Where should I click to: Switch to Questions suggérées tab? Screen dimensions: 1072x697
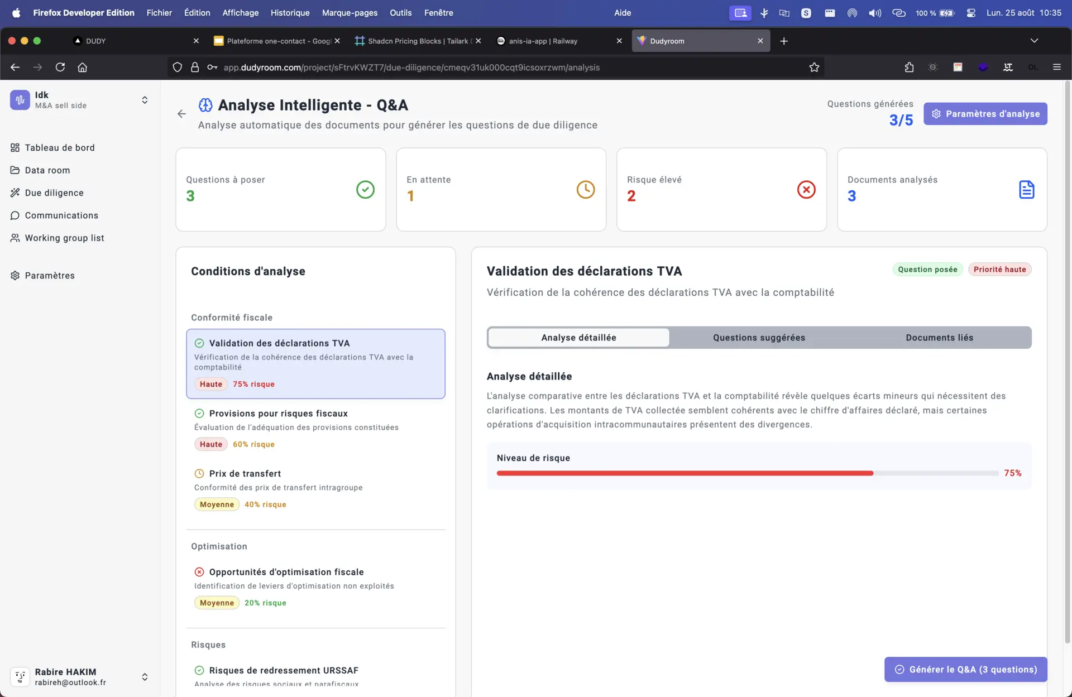tap(759, 338)
